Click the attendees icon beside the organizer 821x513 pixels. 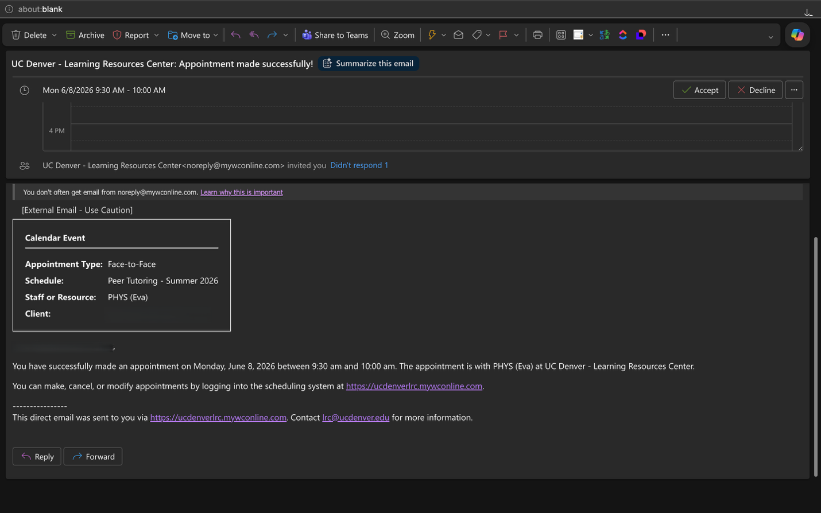click(25, 165)
